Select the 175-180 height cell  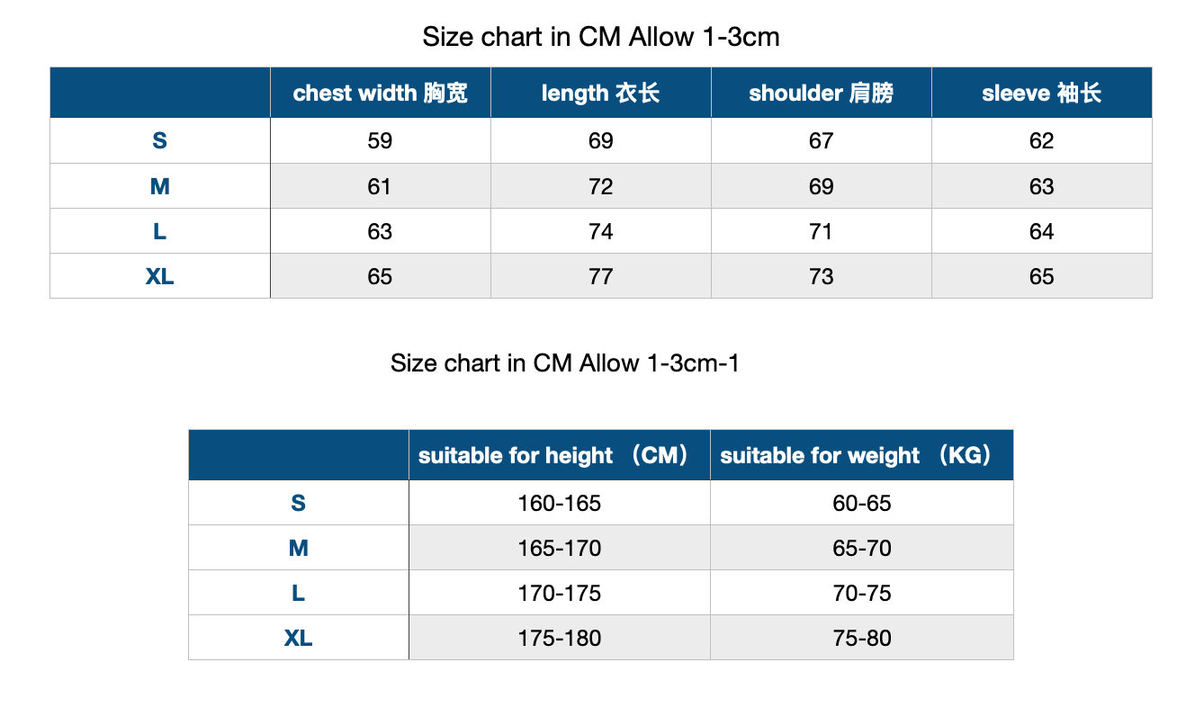tap(559, 638)
